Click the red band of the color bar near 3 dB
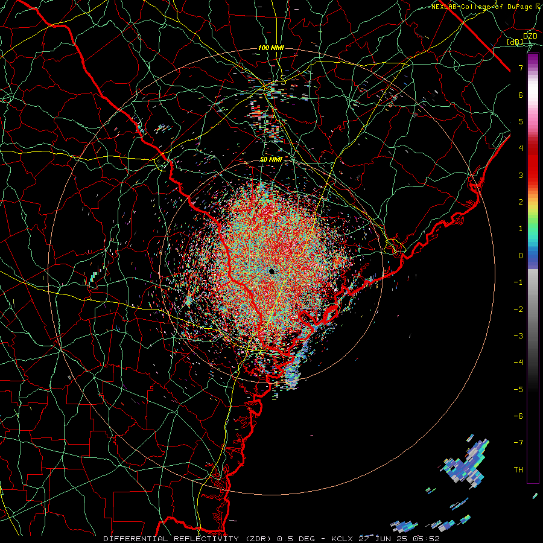 pyautogui.click(x=533, y=170)
